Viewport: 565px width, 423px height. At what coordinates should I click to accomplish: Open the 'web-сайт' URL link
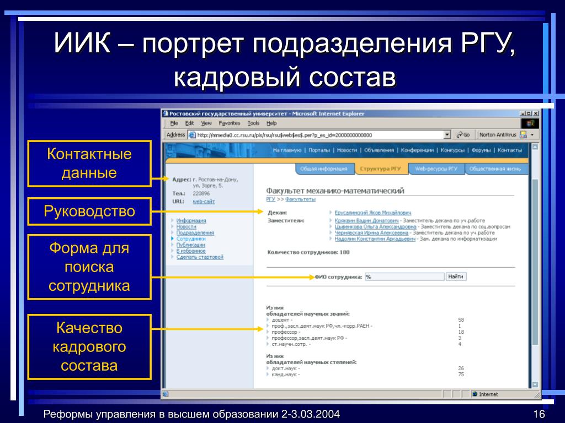[x=204, y=202]
